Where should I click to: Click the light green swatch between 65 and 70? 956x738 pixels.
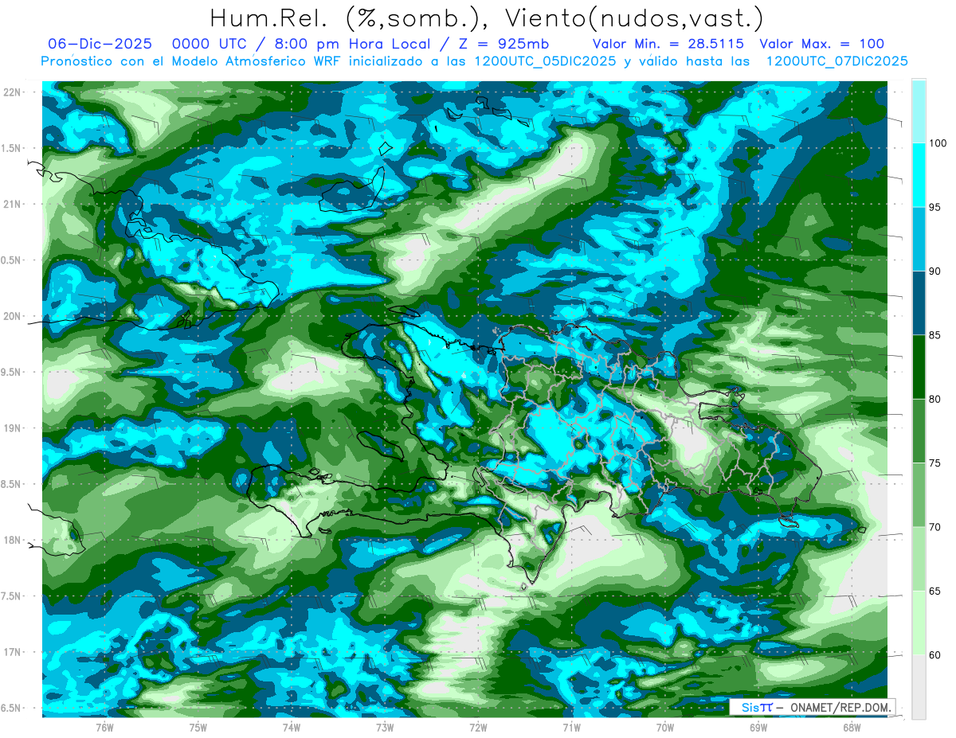tap(919, 558)
